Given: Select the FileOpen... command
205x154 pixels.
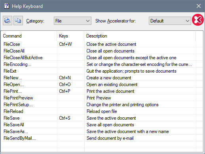Looking at the screenshot, I should 13,85.
